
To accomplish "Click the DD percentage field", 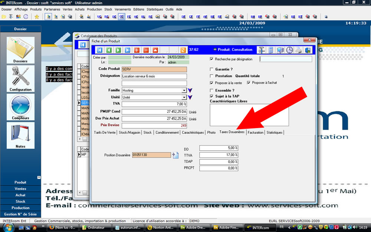I will pos(219,148).
